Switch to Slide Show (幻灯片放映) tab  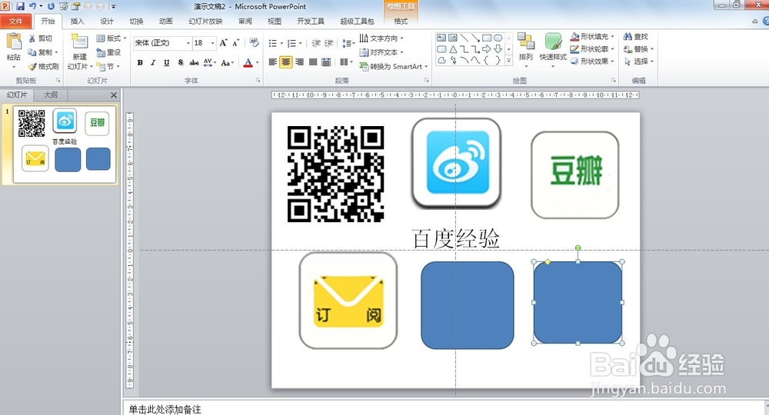pos(205,21)
